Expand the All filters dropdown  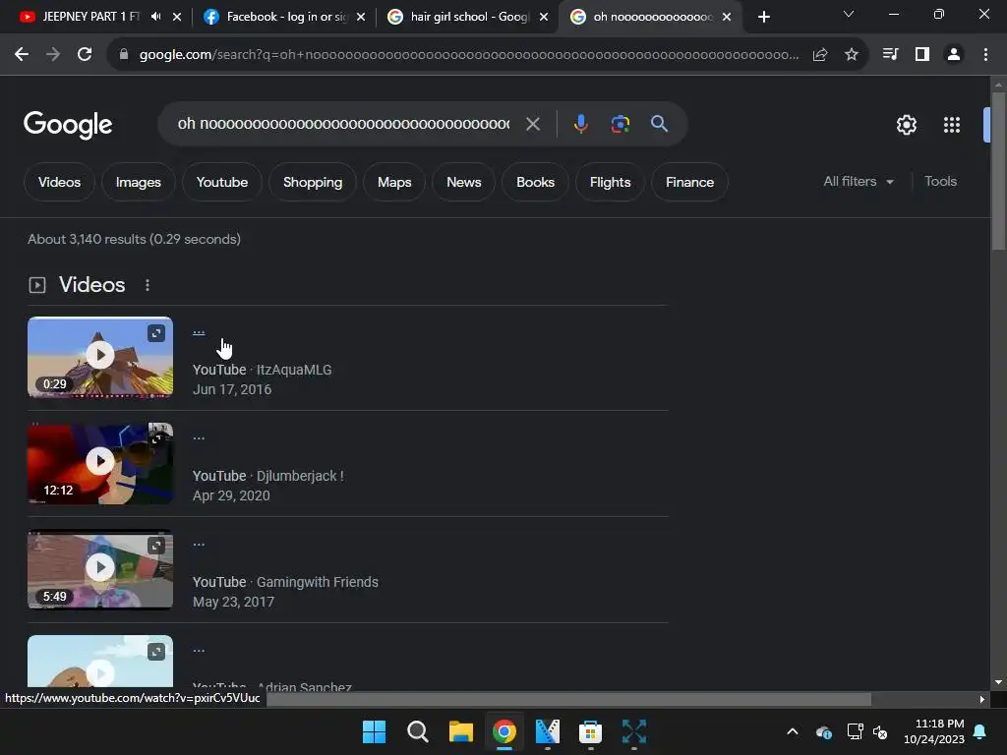tap(858, 182)
